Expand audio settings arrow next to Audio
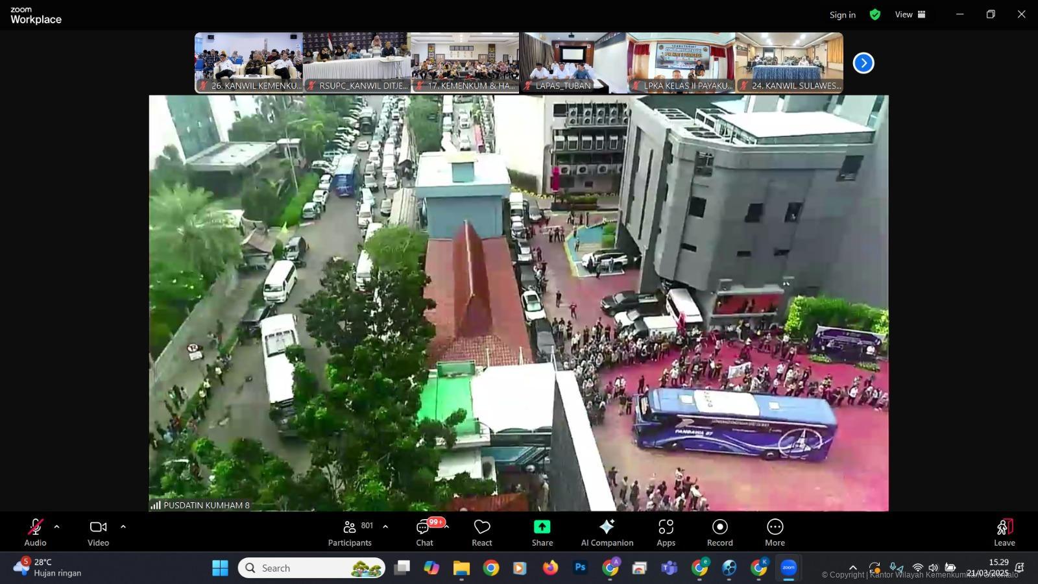This screenshot has width=1038, height=584. coord(56,527)
